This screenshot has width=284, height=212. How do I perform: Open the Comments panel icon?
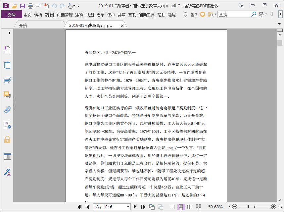point(7,95)
